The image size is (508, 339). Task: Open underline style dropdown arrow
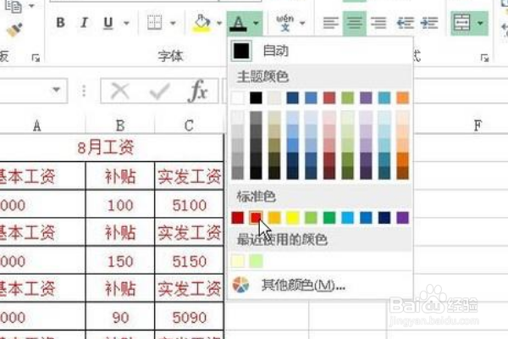coord(127,23)
